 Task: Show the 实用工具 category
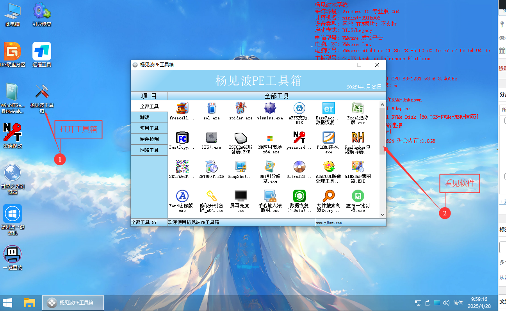coord(149,128)
